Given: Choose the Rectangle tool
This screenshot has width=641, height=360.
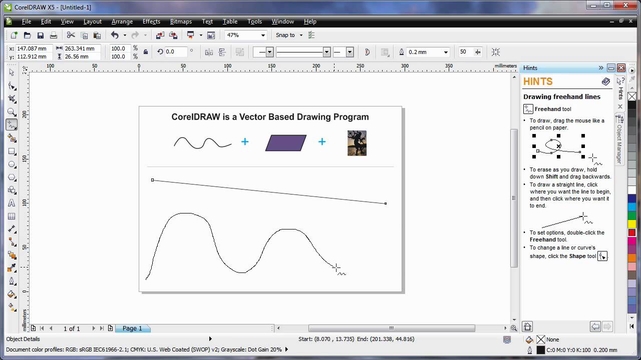Looking at the screenshot, I should coord(13,151).
